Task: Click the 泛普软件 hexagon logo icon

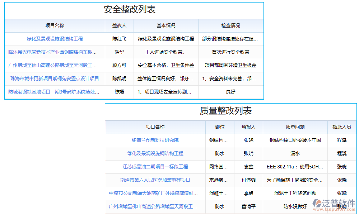Action: pyautogui.click(x=318, y=203)
